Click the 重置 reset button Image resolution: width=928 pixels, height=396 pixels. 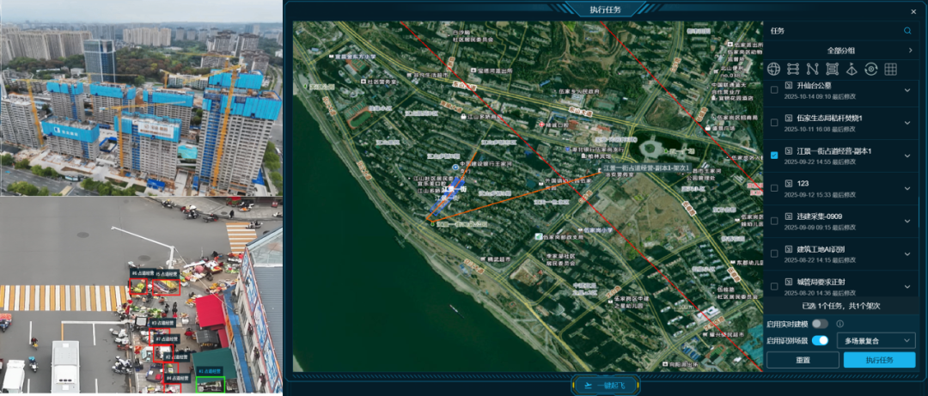803,360
